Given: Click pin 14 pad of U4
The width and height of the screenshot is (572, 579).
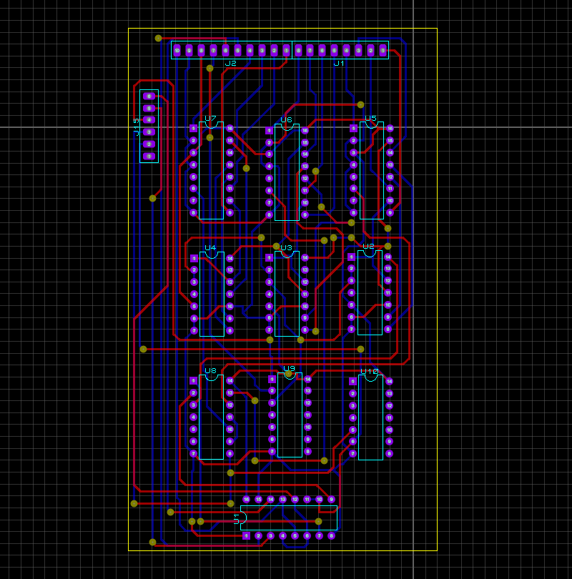Looking at the screenshot, I should click(230, 259).
